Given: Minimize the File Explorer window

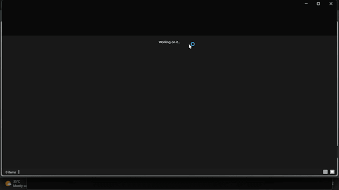Looking at the screenshot, I should tap(306, 3).
